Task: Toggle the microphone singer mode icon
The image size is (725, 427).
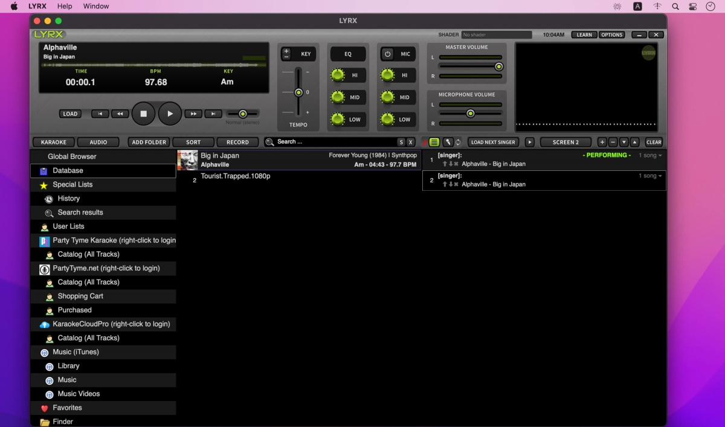Action: [448, 143]
